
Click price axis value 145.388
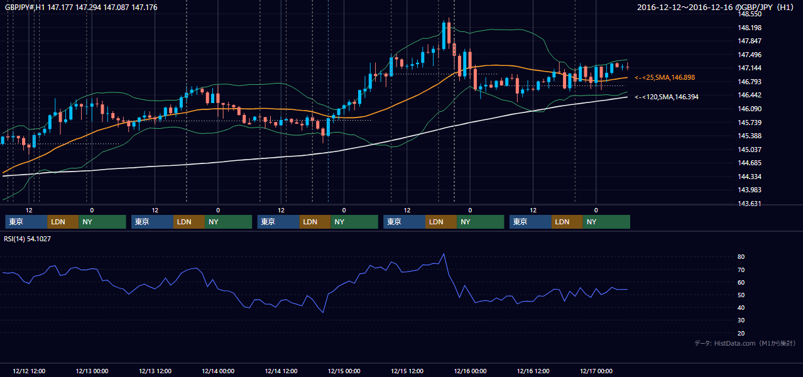point(749,136)
